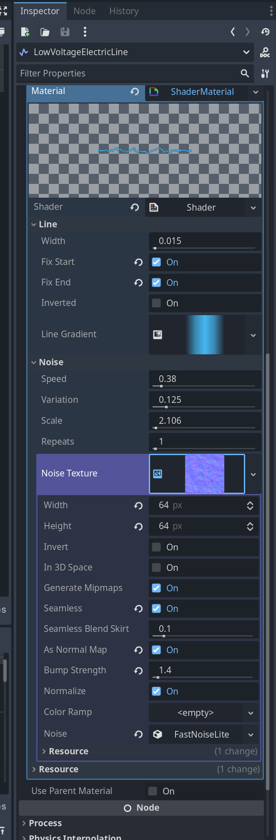276x840 pixels.
Task: Switch to the History tab
Action: click(x=124, y=11)
